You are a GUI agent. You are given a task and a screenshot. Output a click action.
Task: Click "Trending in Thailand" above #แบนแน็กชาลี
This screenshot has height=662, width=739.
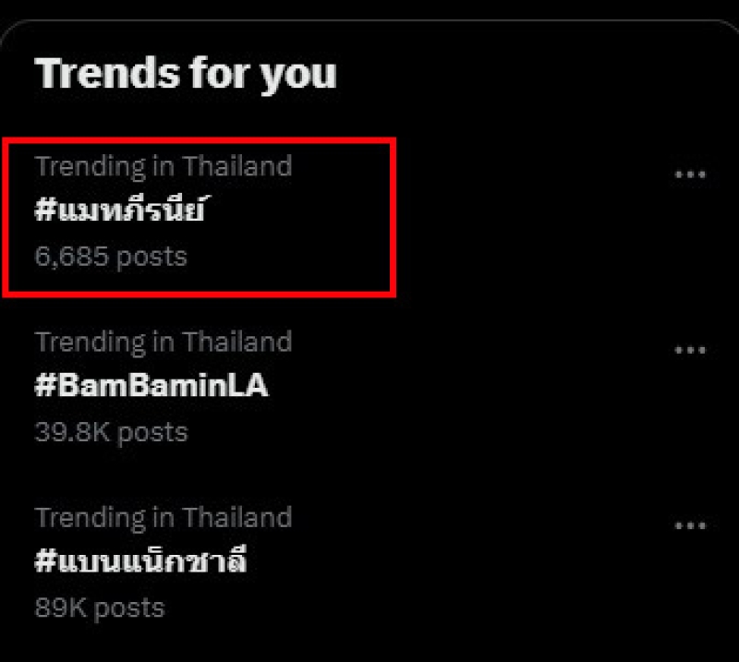point(164,517)
